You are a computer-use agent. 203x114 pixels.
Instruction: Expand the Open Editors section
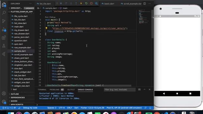click(21, 8)
